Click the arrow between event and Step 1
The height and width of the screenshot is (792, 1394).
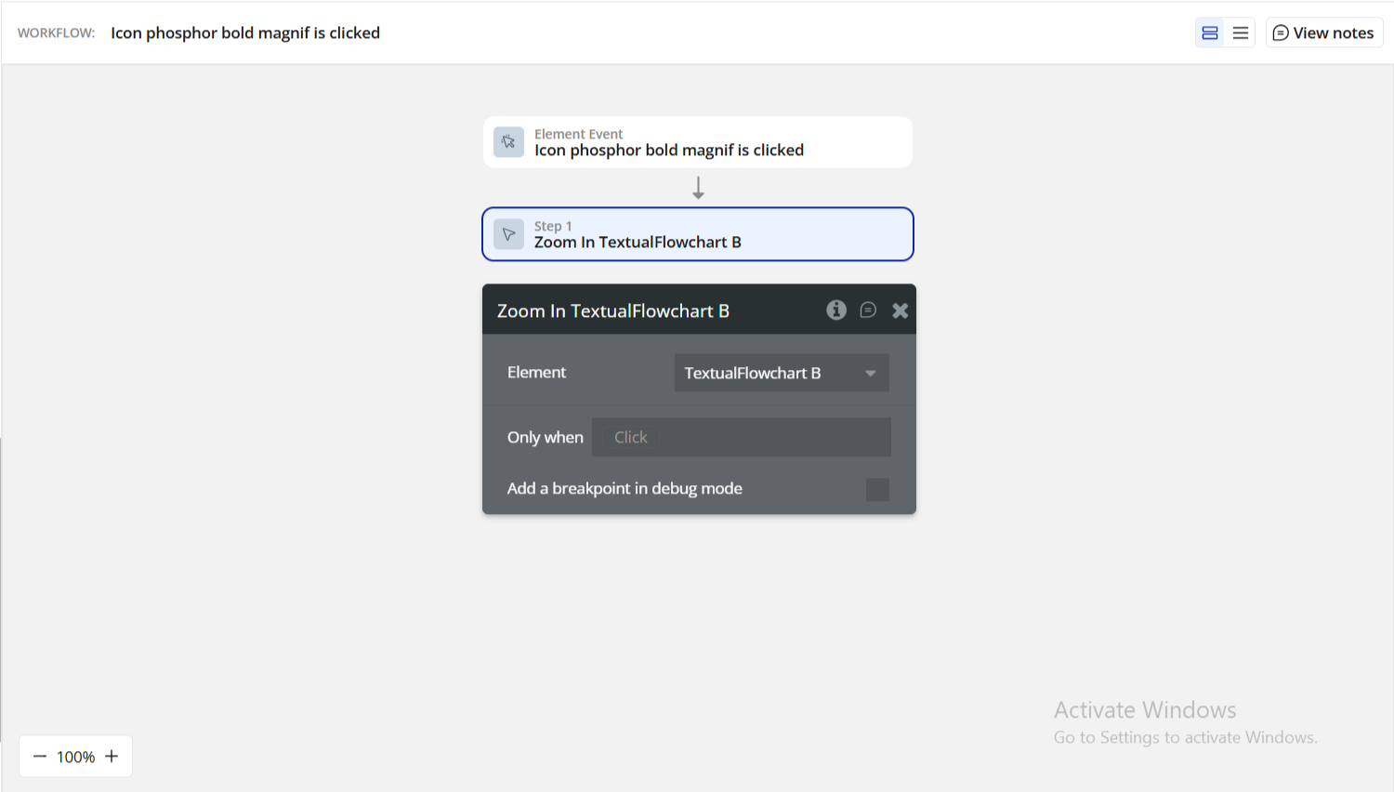coord(698,189)
